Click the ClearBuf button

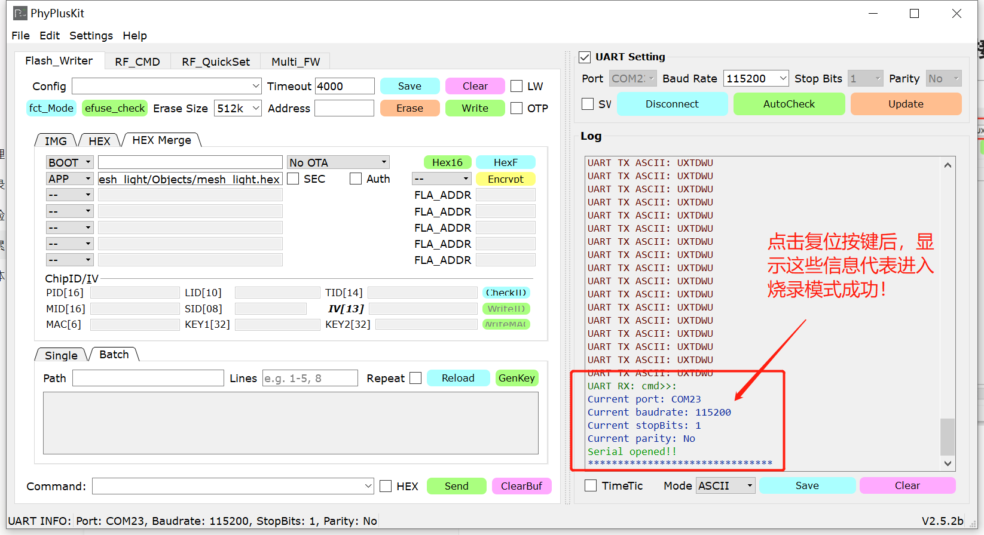tap(521, 486)
